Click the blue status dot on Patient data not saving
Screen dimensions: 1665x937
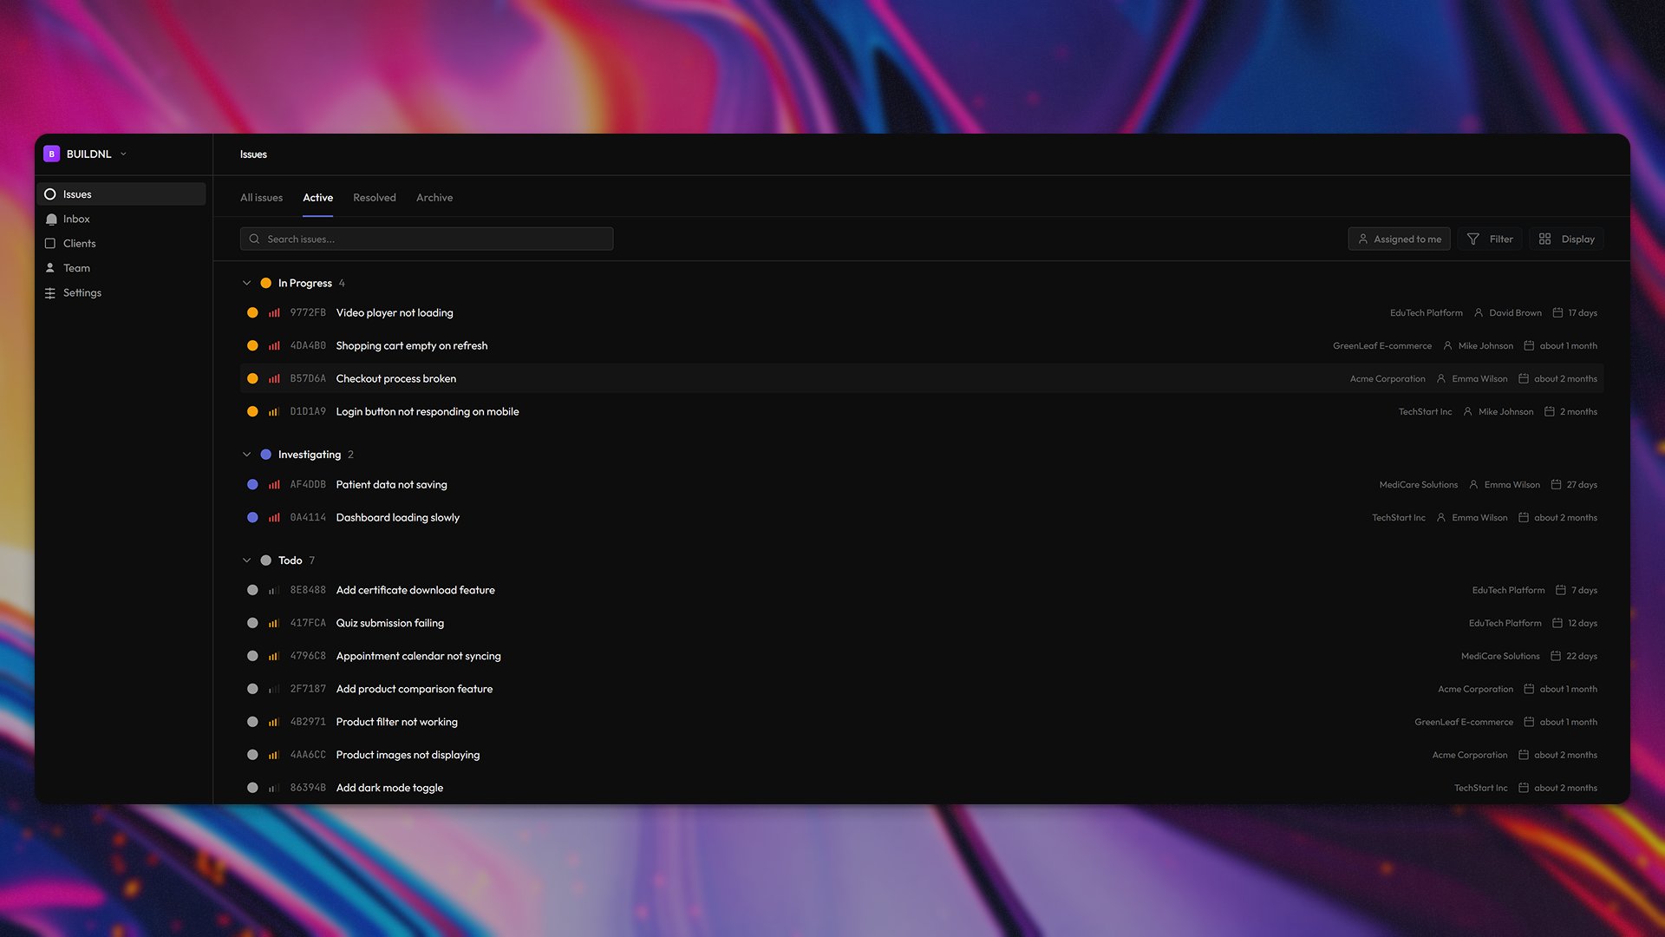tap(252, 484)
